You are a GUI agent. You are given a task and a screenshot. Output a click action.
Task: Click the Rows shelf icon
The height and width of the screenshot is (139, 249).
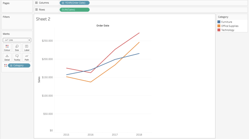point(36,10)
